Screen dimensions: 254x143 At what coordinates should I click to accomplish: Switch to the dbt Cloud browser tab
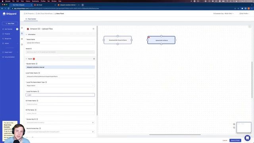click(x=44, y=5)
